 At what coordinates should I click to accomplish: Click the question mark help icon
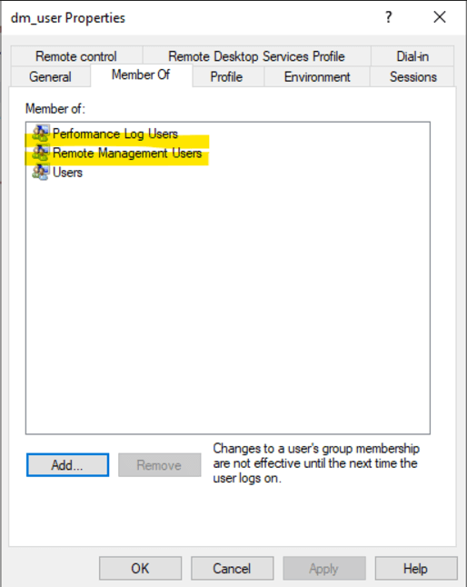pos(389,17)
